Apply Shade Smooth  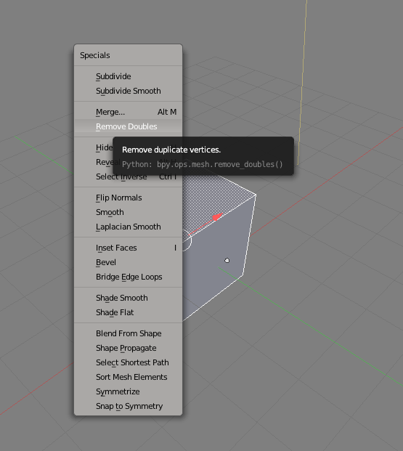[128, 298]
